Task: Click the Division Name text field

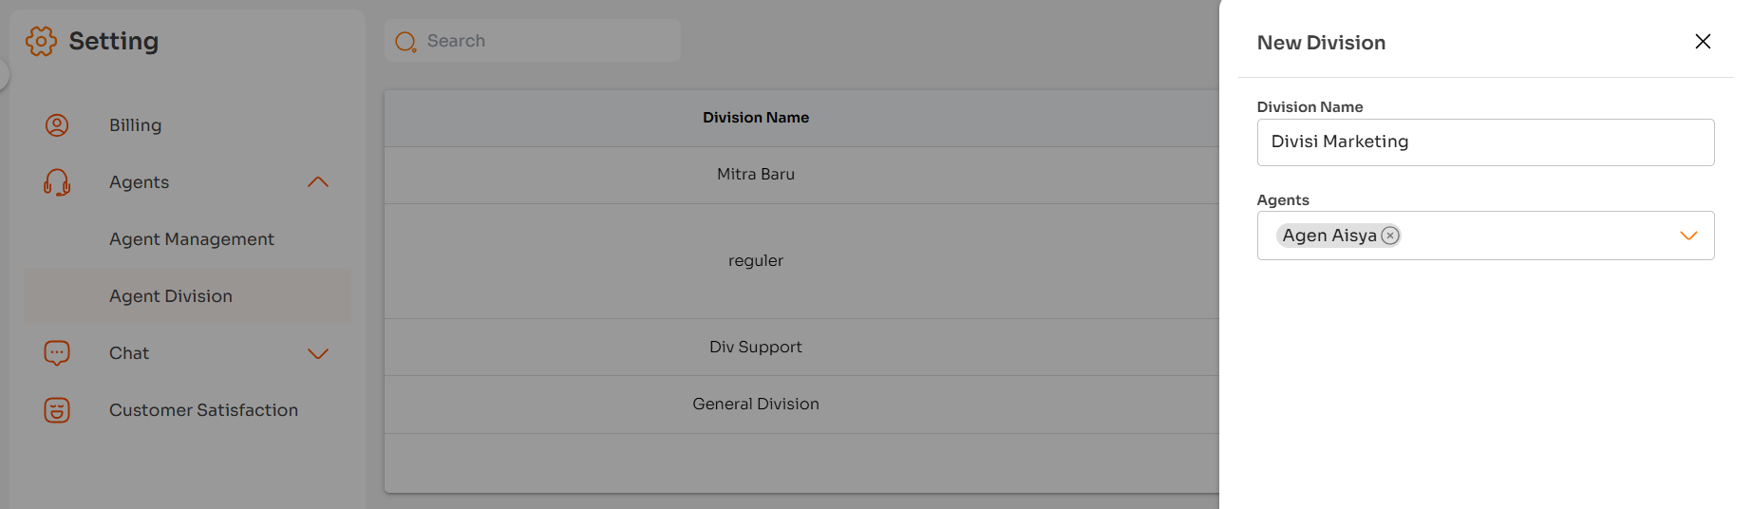Action: 1485,142
